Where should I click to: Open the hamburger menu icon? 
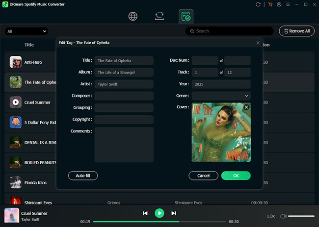pyautogui.click(x=288, y=4)
